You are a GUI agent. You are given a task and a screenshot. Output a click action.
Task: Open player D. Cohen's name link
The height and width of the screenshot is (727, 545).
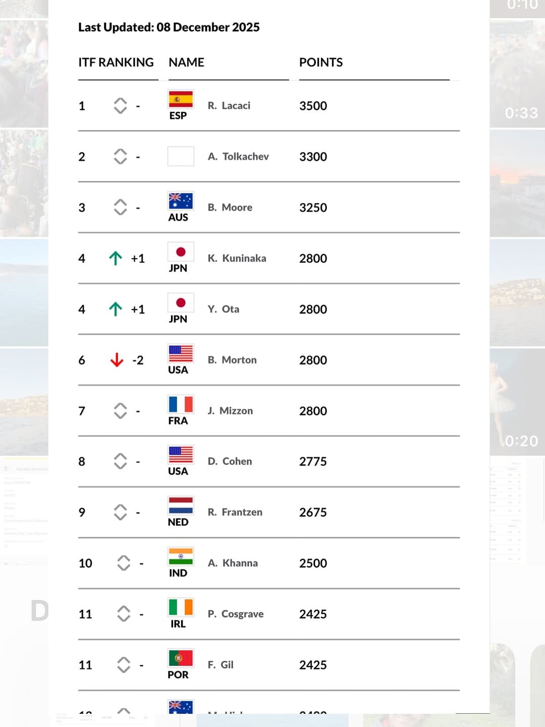[230, 461]
